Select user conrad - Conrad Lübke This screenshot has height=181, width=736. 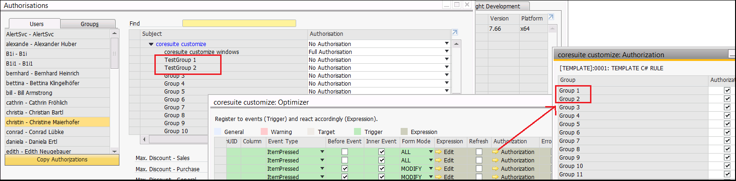point(57,132)
